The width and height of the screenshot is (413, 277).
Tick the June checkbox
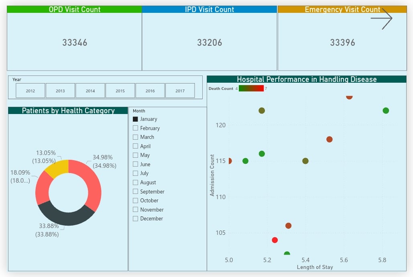(x=136, y=165)
